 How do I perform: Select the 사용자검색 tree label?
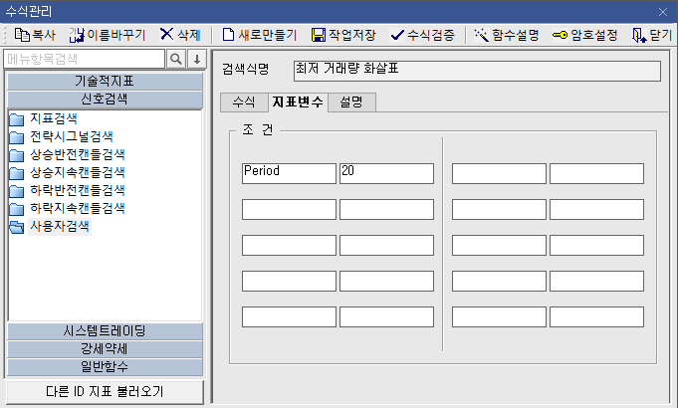pos(60,226)
